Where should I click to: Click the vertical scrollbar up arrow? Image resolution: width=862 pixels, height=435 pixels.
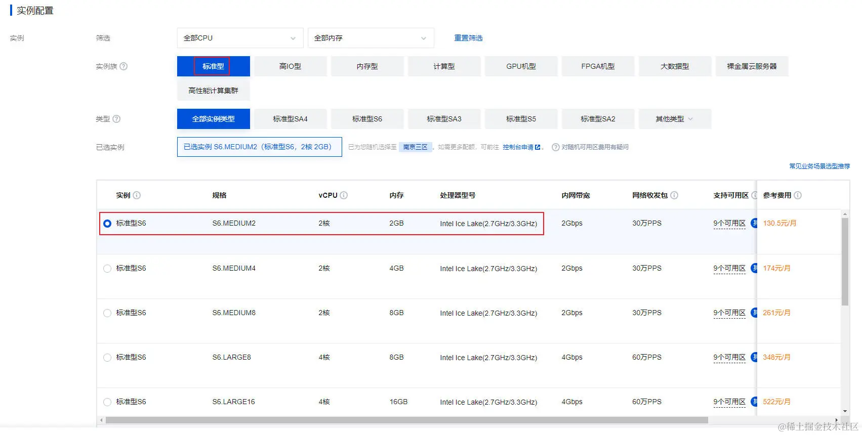click(x=845, y=214)
